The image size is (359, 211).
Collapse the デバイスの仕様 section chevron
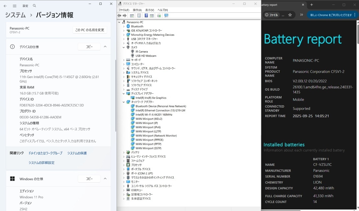coord(105,47)
